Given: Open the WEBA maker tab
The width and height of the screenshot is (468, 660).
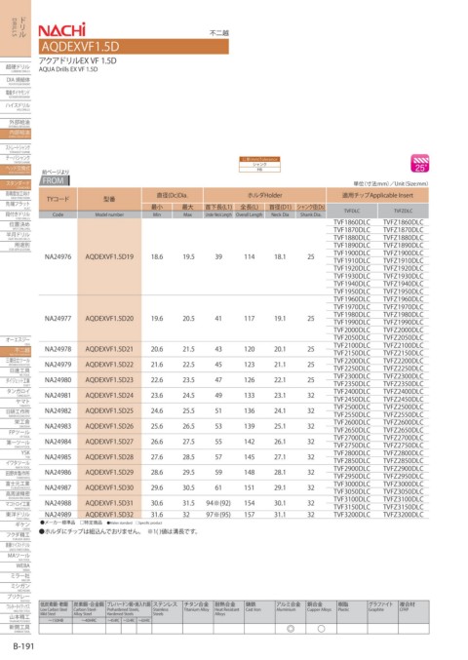Looking at the screenshot, I should pos(16,566).
